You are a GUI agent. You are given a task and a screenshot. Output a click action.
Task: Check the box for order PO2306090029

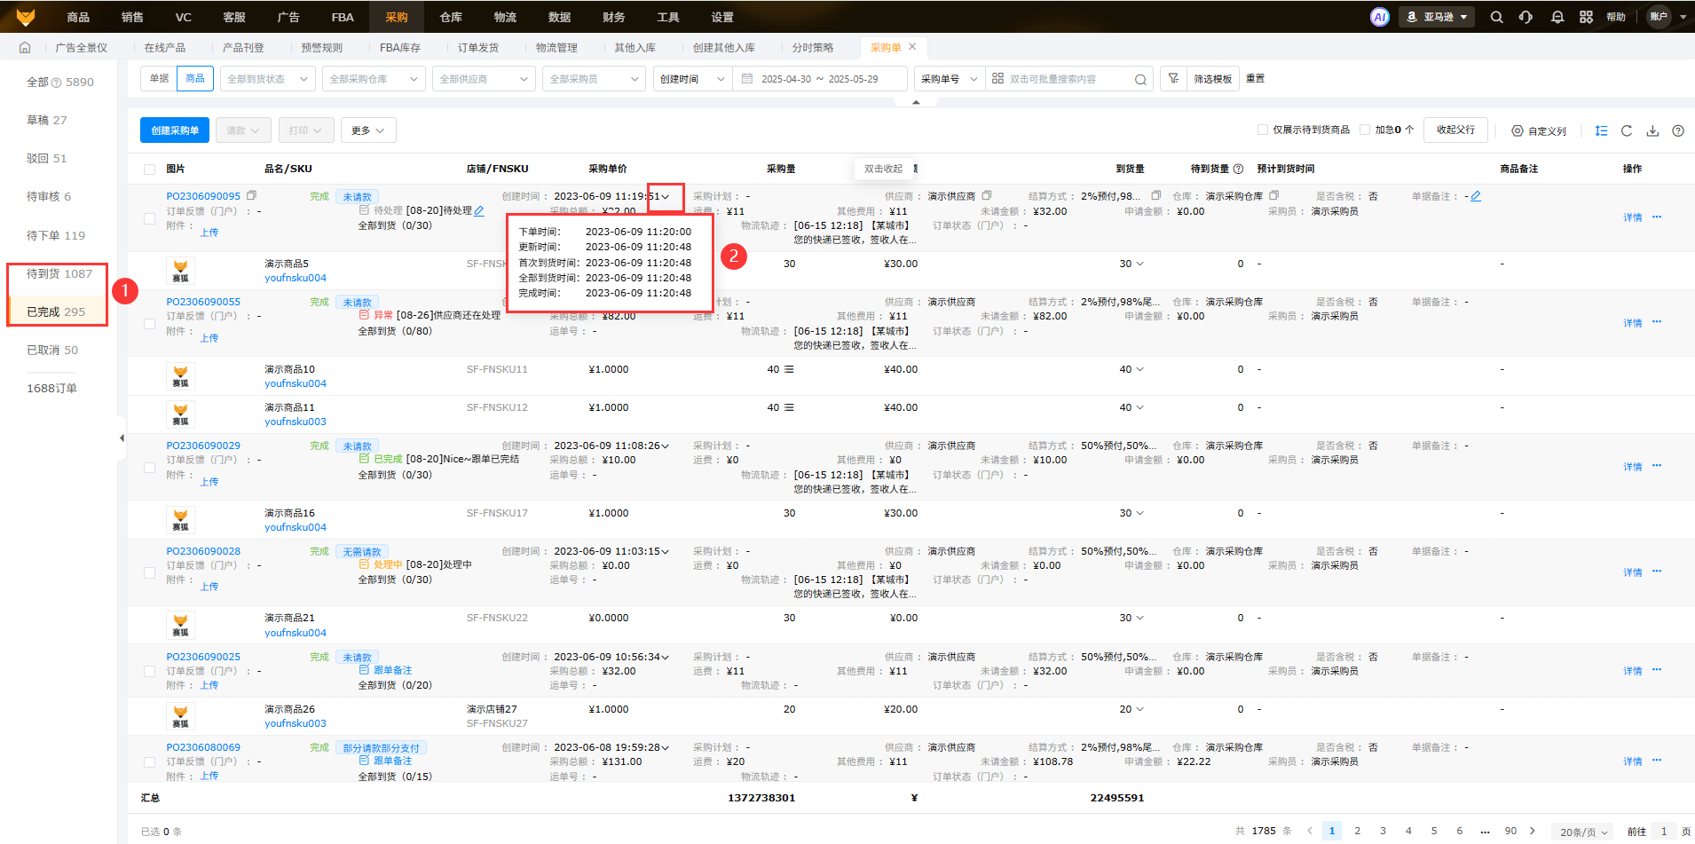pyautogui.click(x=149, y=468)
